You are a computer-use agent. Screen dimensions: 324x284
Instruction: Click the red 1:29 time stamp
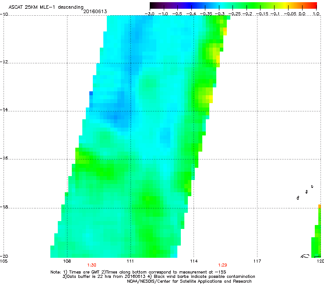(x=222, y=265)
